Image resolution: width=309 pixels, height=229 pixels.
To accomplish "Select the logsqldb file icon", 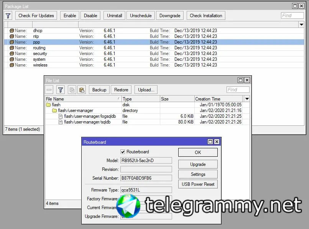I will tap(61, 116).
